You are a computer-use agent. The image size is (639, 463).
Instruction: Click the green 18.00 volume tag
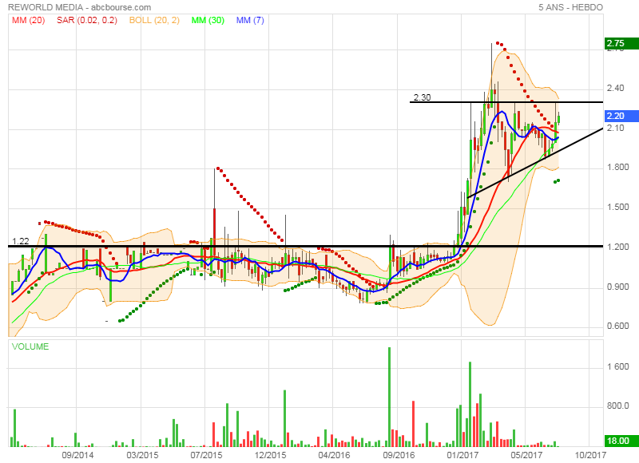[x=621, y=441]
